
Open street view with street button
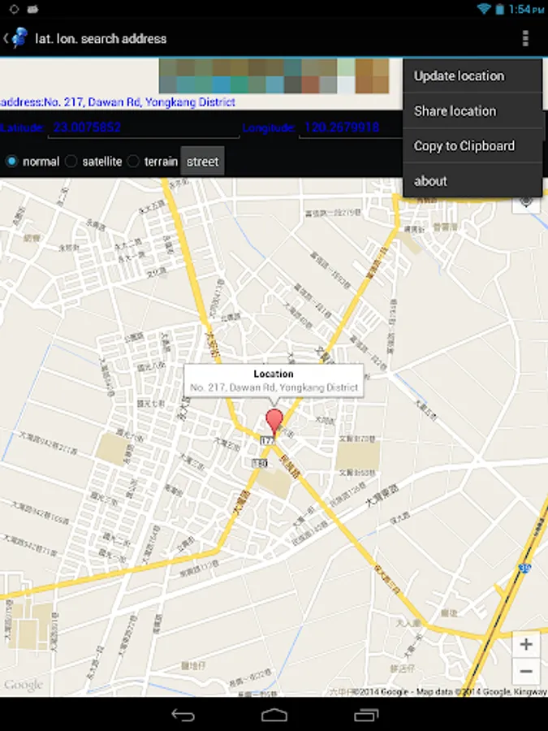(202, 162)
